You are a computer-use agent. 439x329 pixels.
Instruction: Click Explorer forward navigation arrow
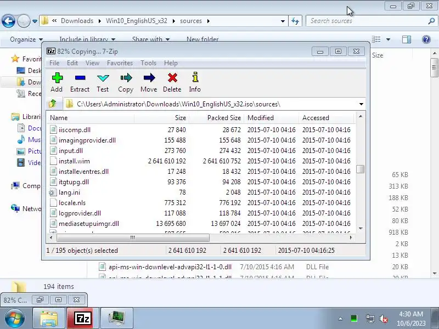(x=24, y=21)
